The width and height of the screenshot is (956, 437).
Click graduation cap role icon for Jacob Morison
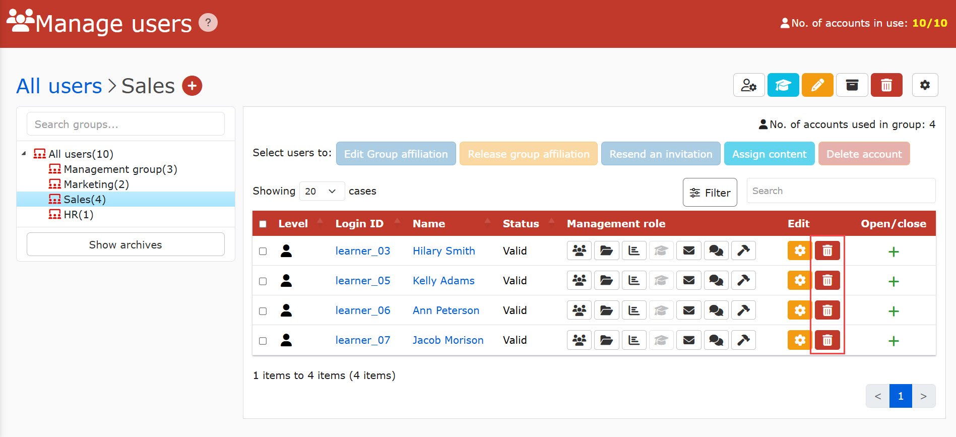(661, 340)
